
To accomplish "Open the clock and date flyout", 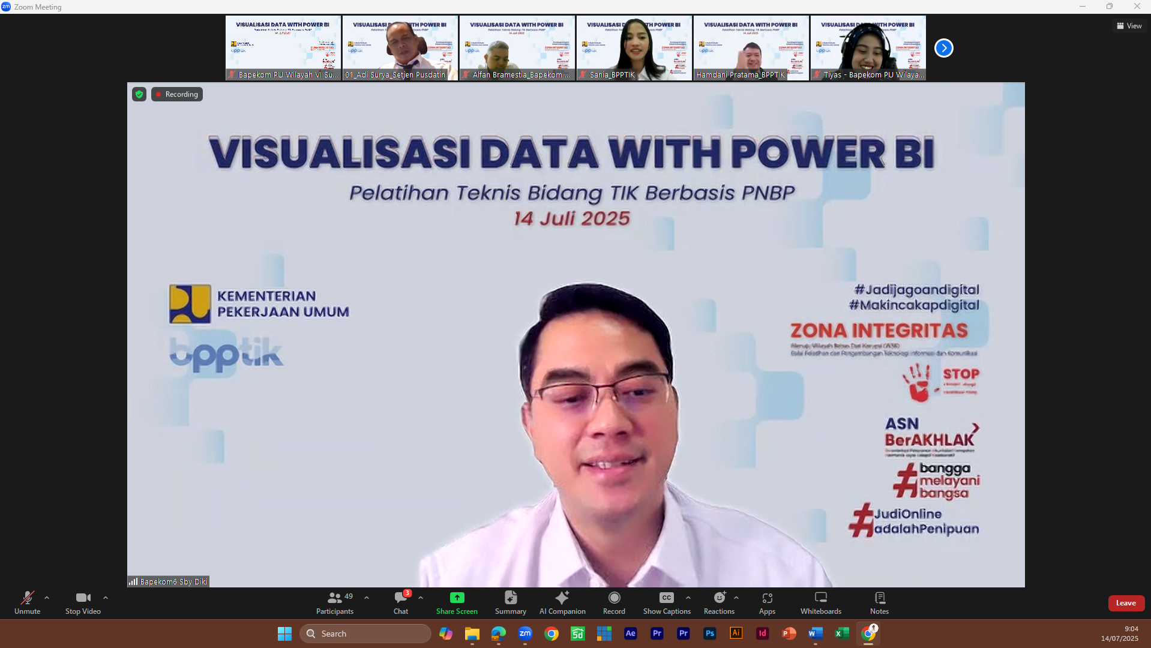I will (x=1119, y=634).
